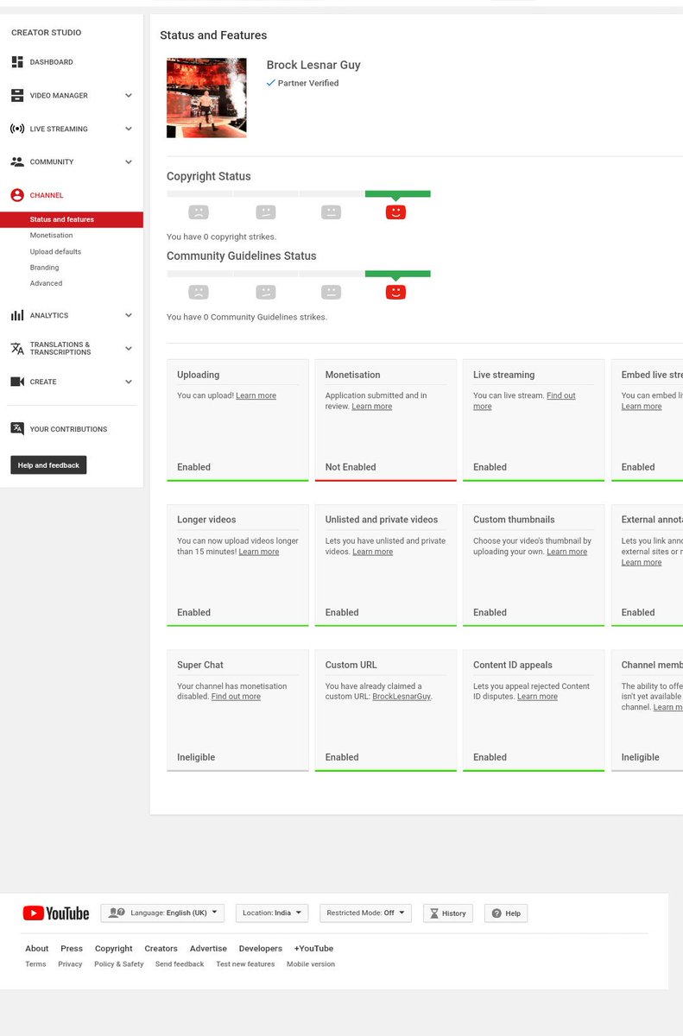Click Test new features footer link
This screenshot has width=683, height=1036.
coord(245,964)
